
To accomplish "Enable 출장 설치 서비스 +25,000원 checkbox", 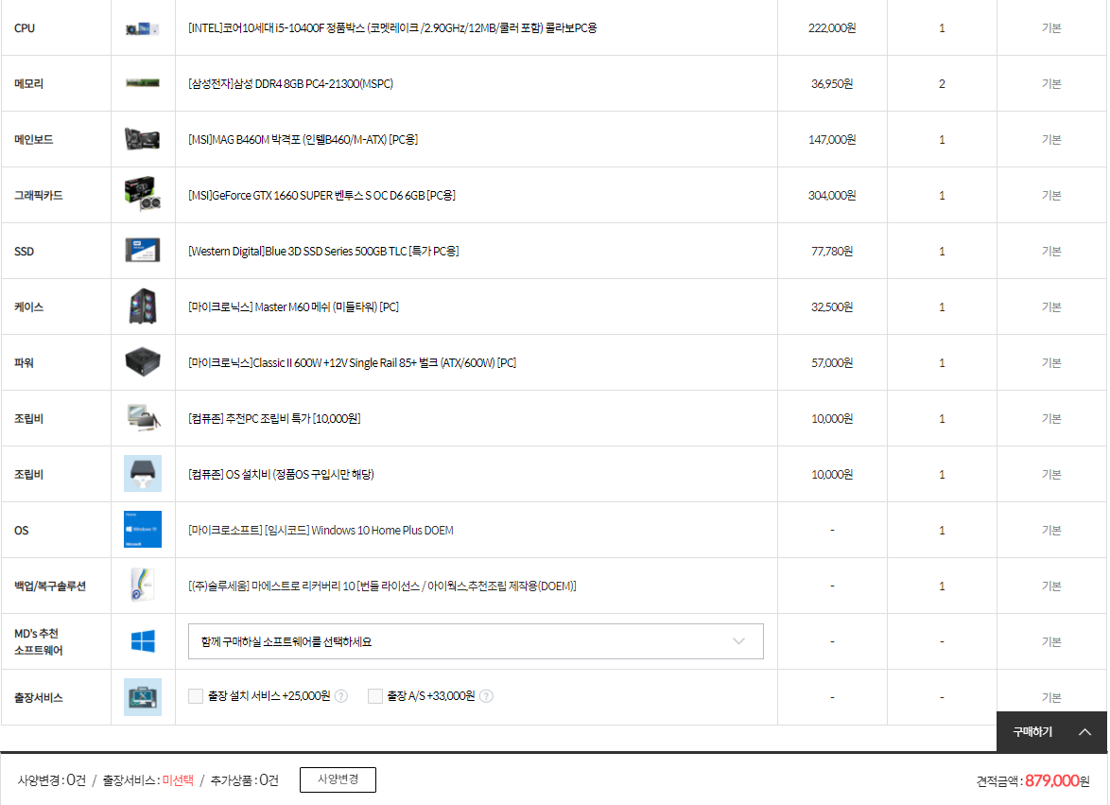I will (x=196, y=696).
